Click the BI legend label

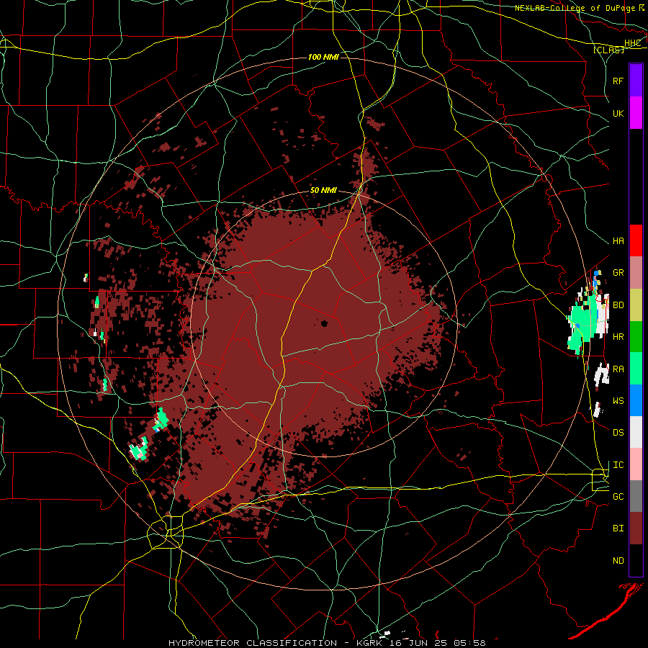pos(618,528)
